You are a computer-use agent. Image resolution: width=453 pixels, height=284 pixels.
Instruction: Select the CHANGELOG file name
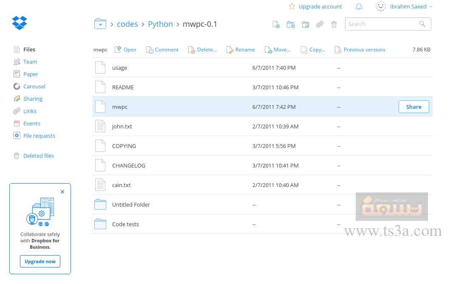pyautogui.click(x=129, y=165)
